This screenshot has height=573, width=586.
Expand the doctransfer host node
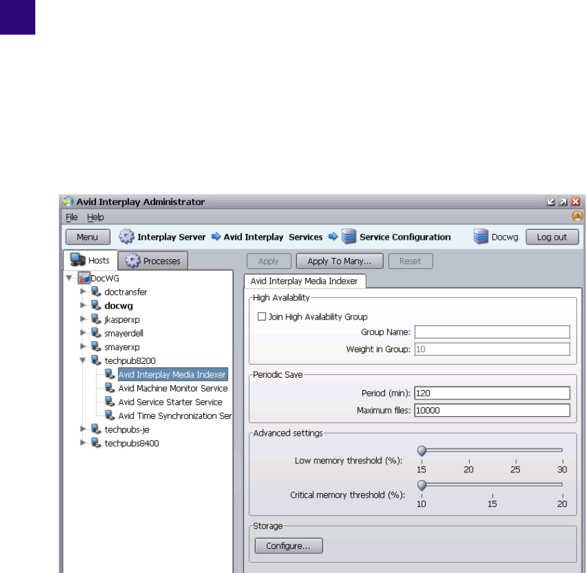click(83, 291)
